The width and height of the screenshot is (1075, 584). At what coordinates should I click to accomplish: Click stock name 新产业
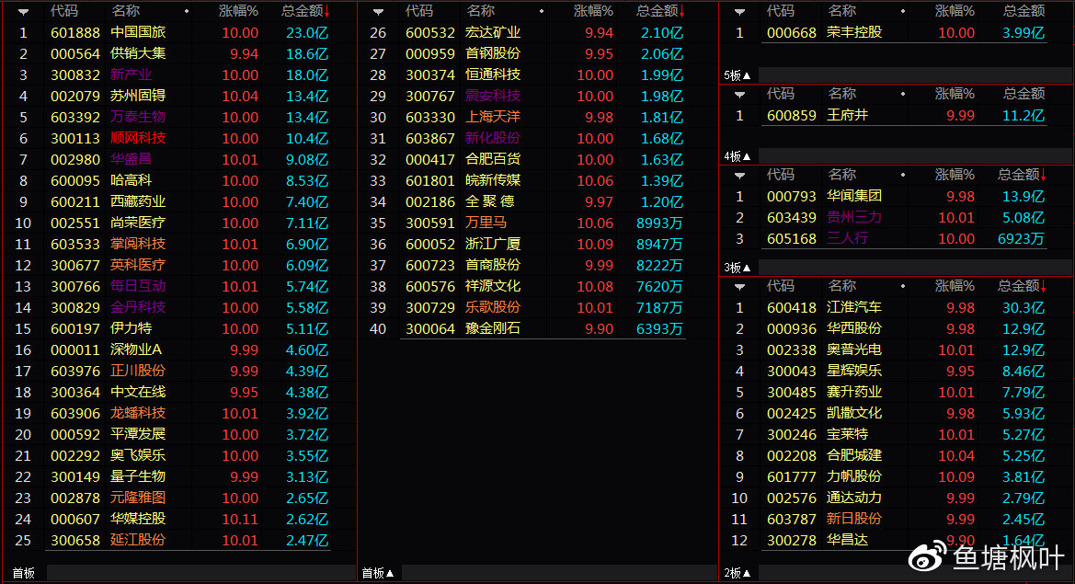(132, 74)
